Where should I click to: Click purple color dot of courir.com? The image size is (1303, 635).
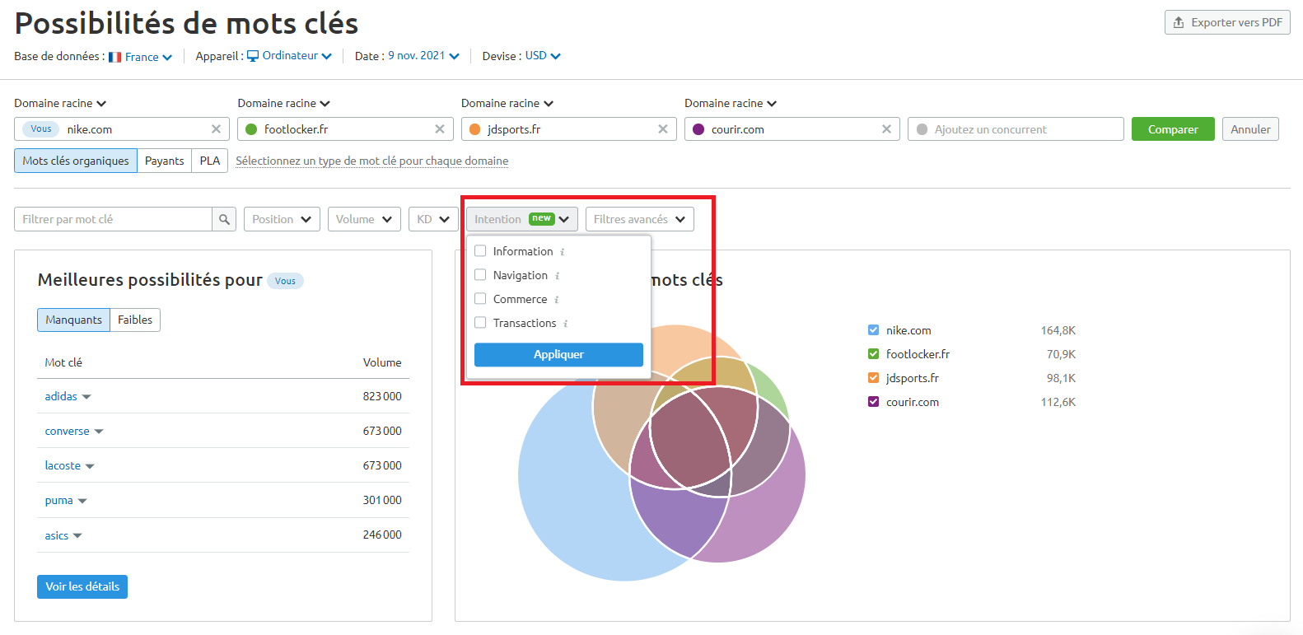(698, 129)
